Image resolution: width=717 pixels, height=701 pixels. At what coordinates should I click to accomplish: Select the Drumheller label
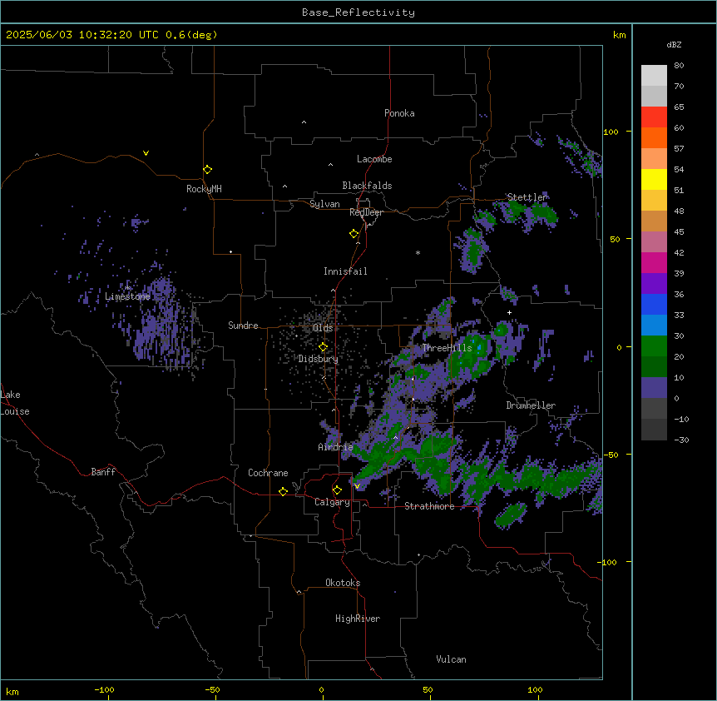pyautogui.click(x=531, y=405)
